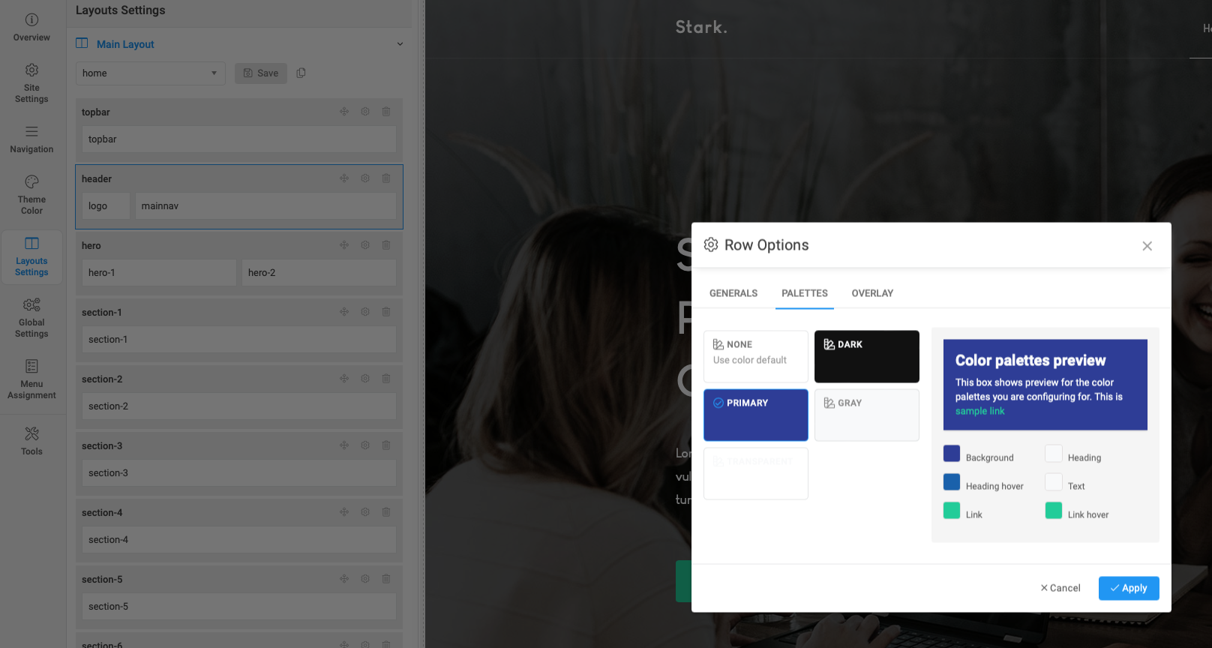
Task: Click the Link color swatch
Action: point(952,511)
